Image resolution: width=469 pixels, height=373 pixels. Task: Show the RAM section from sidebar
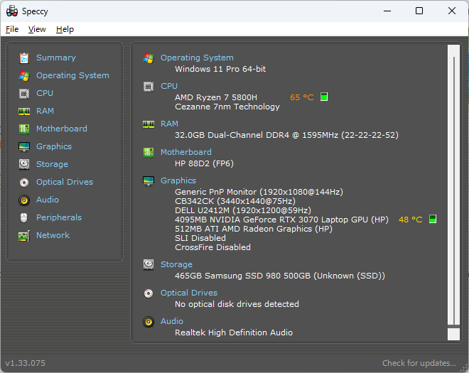[45, 111]
